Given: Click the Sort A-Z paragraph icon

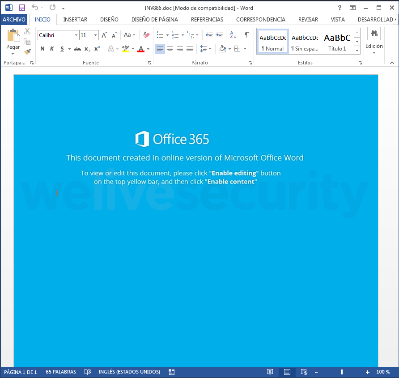Looking at the screenshot, I should pyautogui.click(x=233, y=35).
